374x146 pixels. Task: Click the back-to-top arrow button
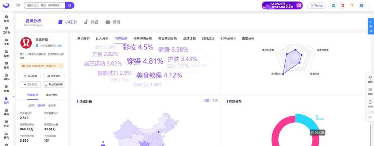[370, 117]
